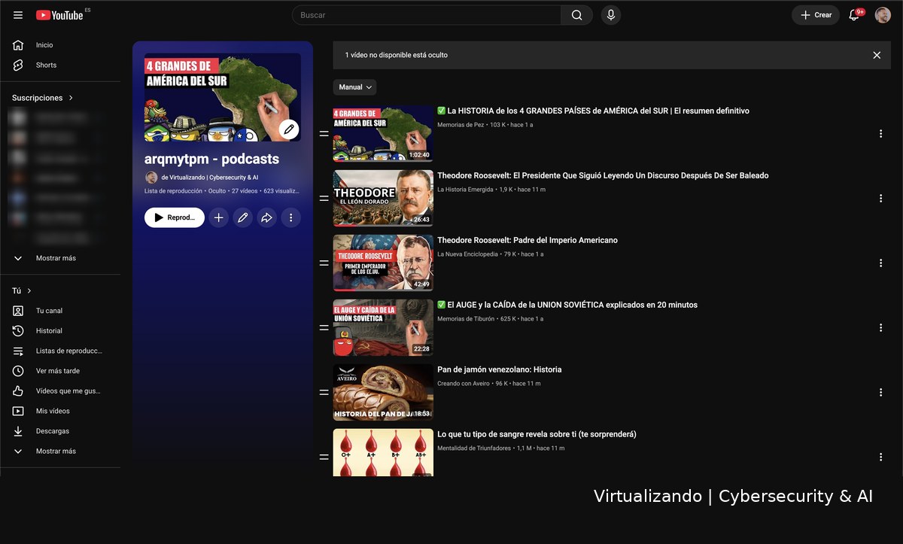Click drag handle for Padre del Imperio video
Screen dimensions: 903x544
324,263
